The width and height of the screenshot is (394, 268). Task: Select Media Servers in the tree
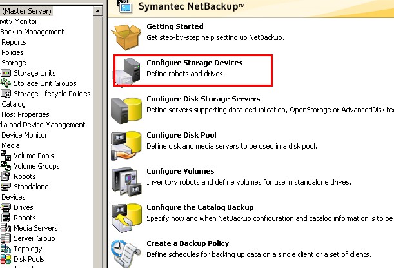click(35, 228)
